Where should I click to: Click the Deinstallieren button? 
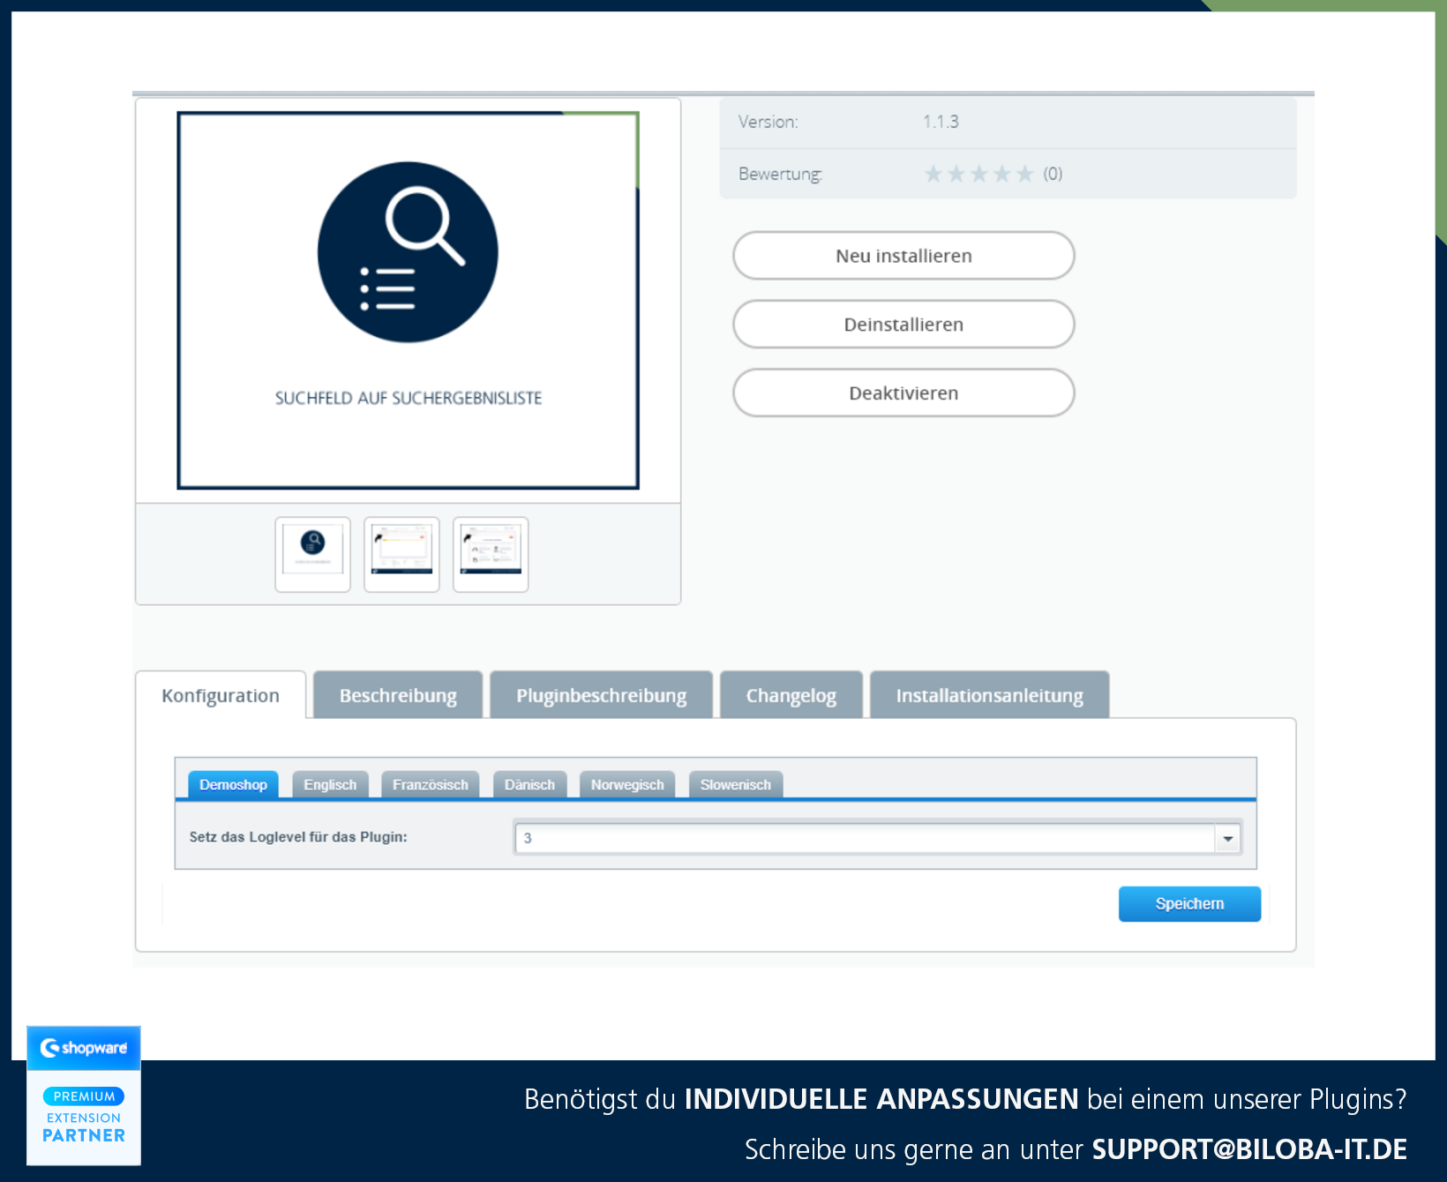click(903, 325)
